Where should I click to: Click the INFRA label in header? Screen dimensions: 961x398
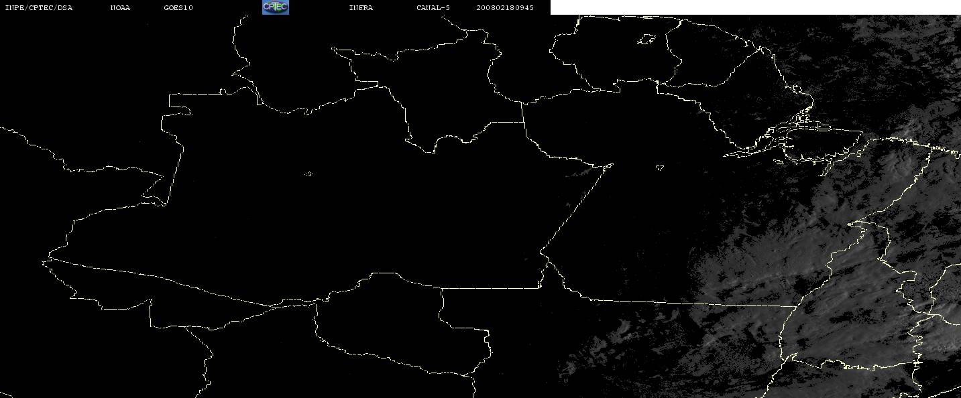[361, 8]
